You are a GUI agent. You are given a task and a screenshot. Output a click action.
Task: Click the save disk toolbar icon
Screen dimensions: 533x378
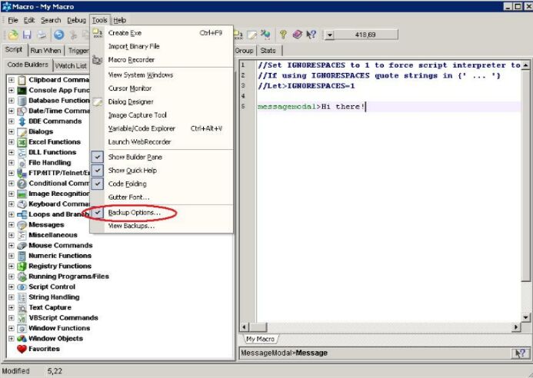tap(27, 35)
